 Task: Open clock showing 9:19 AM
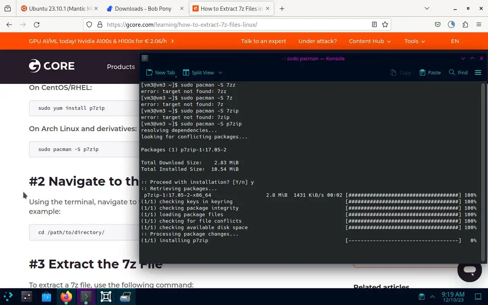coord(453,297)
